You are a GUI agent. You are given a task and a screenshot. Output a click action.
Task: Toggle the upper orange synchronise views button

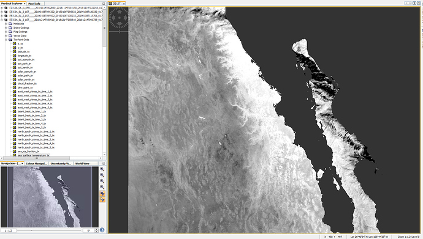(x=102, y=193)
